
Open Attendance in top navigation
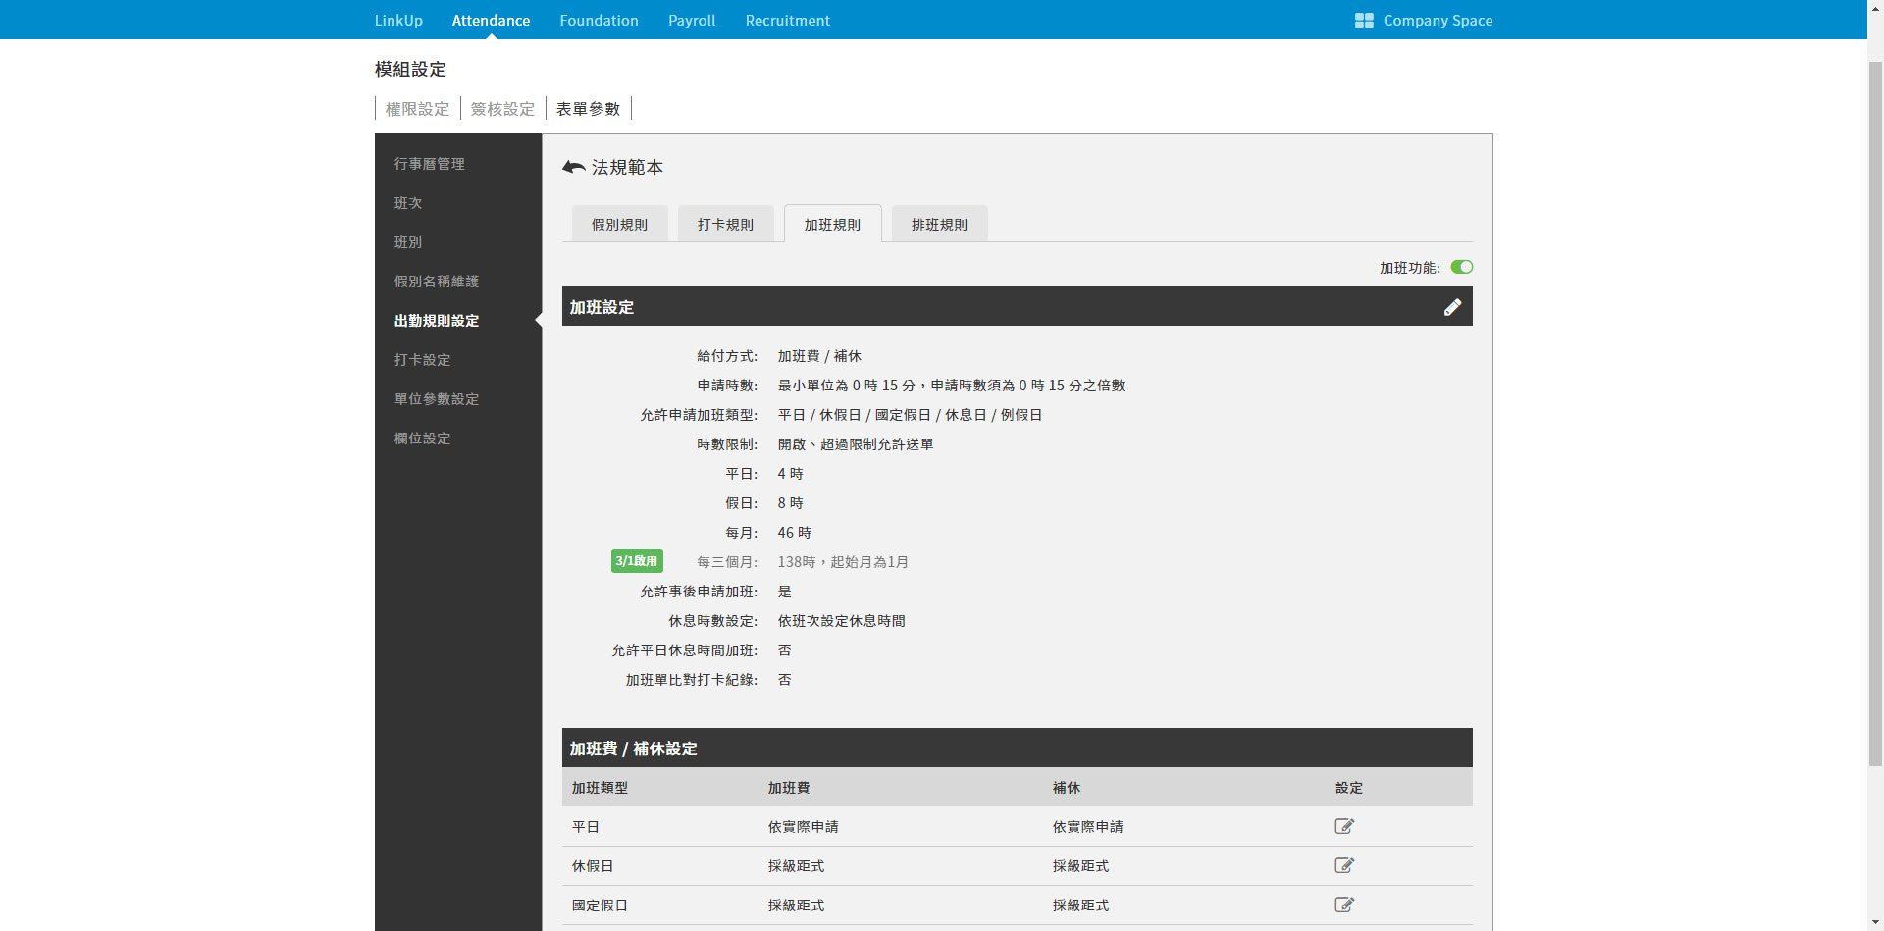point(491,21)
